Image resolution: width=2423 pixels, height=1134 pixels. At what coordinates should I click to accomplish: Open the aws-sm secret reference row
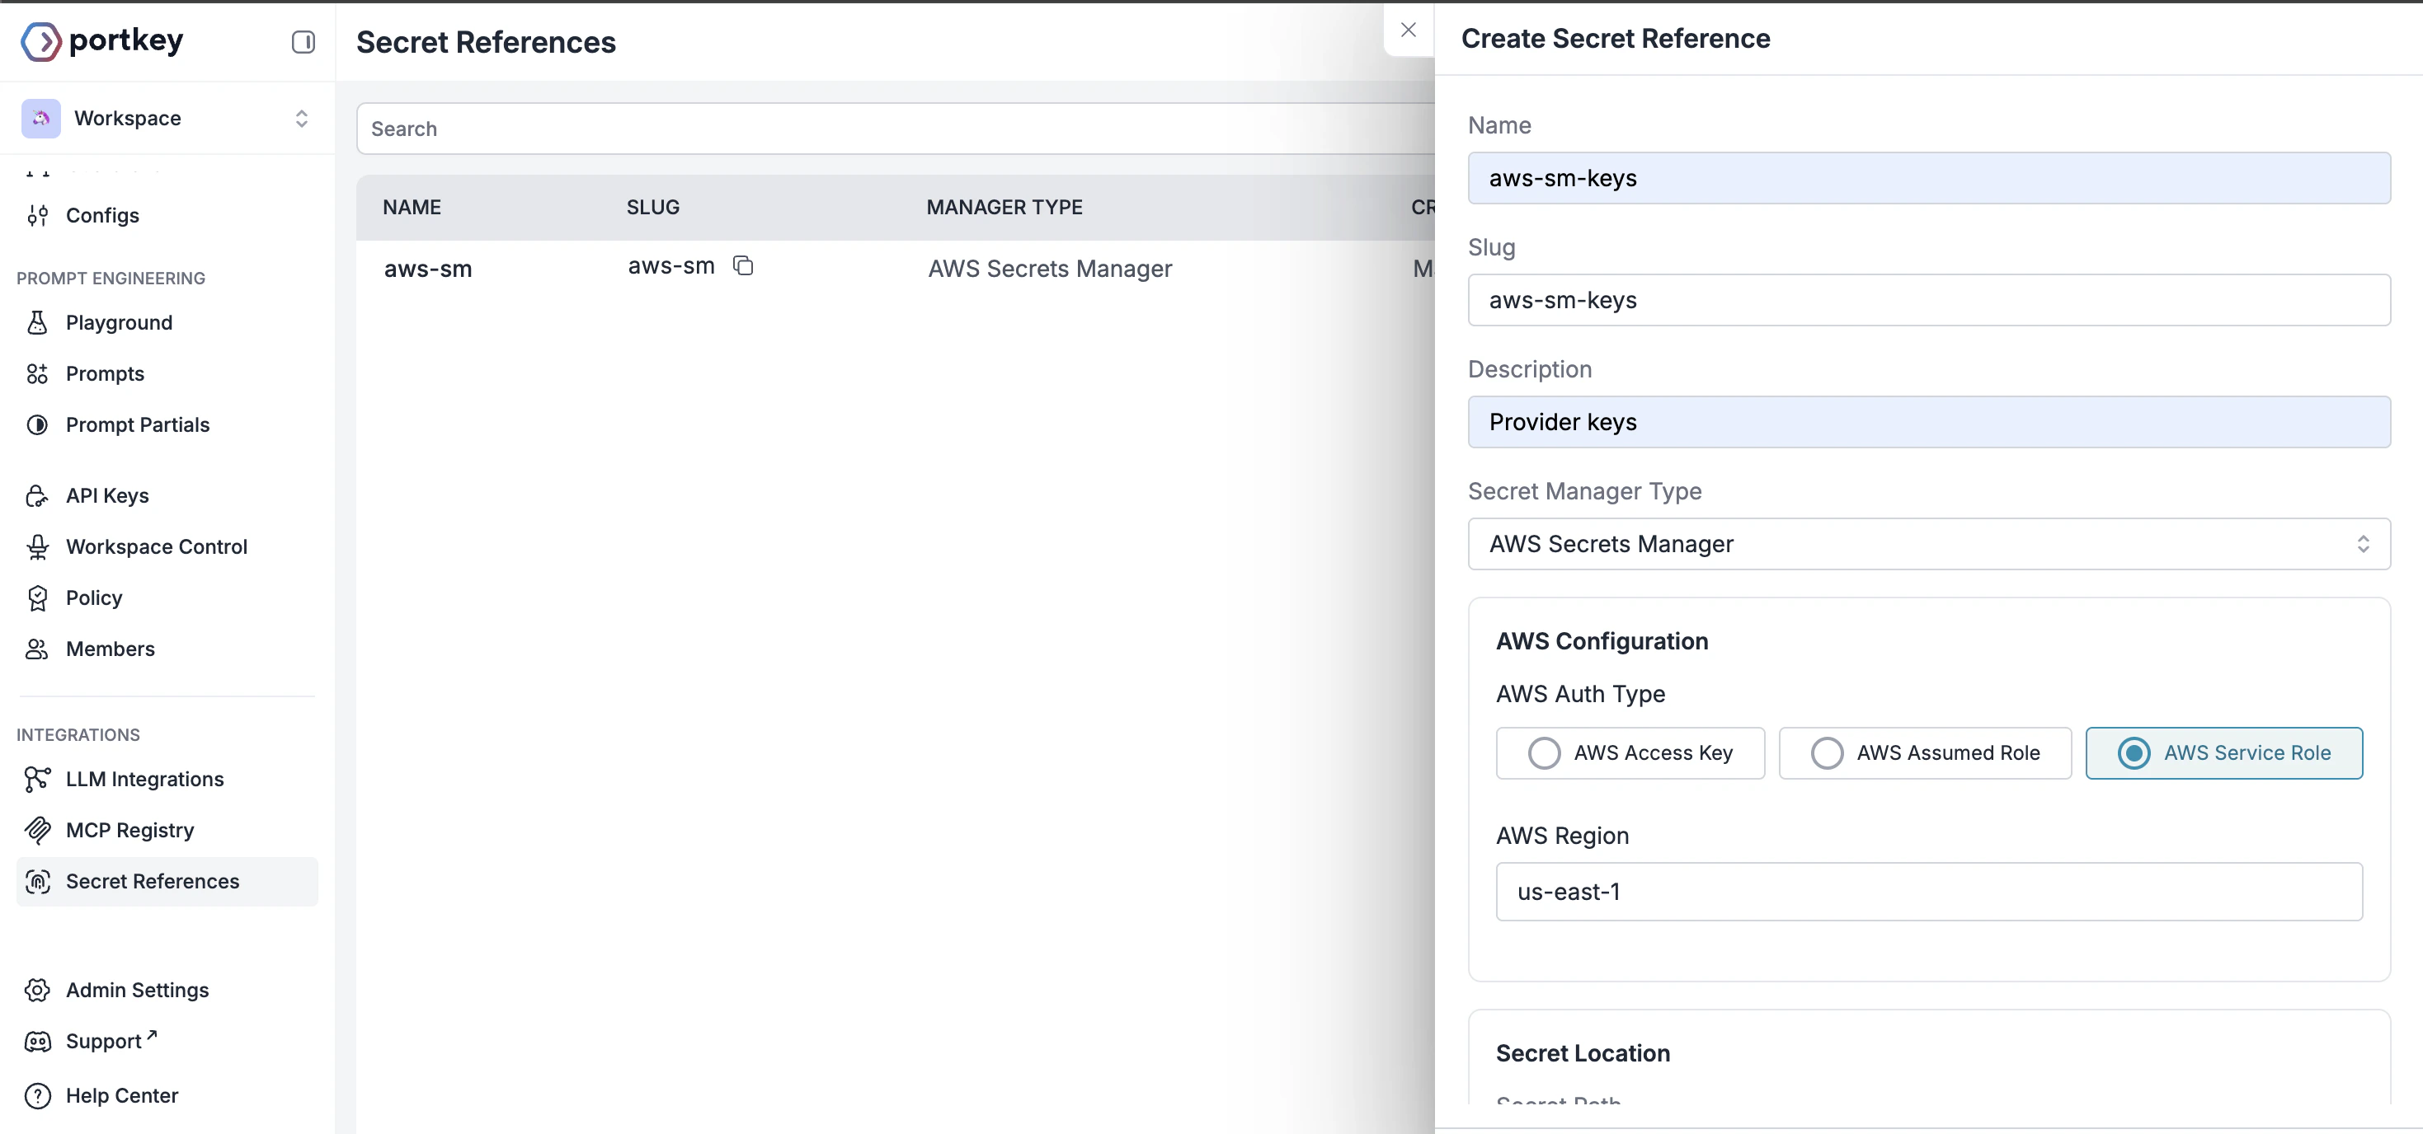coord(428,269)
